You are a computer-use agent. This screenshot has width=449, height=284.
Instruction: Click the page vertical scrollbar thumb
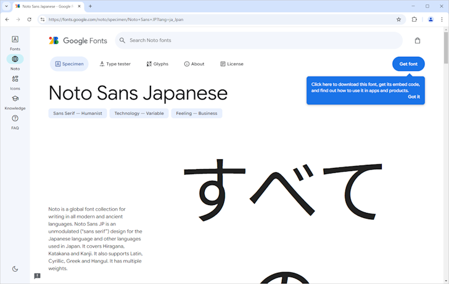pos(446,48)
